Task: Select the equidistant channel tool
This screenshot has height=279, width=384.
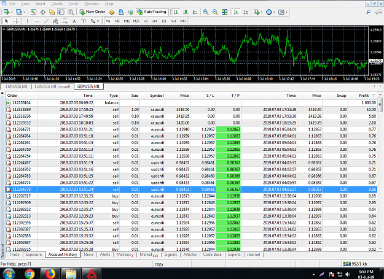Action: click(x=55, y=21)
